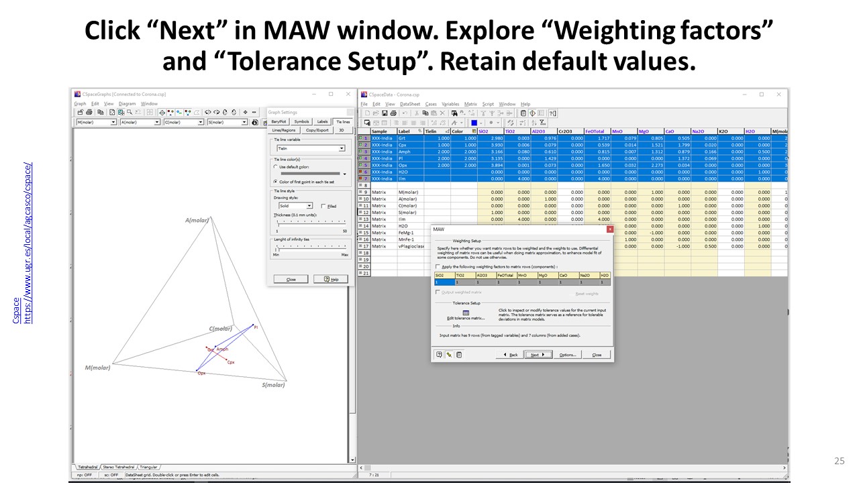
Task: Enable 'Apply the following weighting factors' checkbox
Action: tap(438, 266)
